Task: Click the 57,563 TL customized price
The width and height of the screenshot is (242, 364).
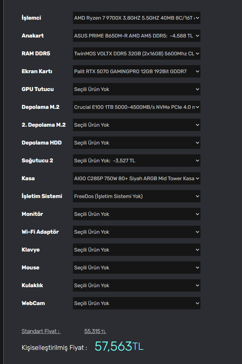Action: pyautogui.click(x=119, y=347)
